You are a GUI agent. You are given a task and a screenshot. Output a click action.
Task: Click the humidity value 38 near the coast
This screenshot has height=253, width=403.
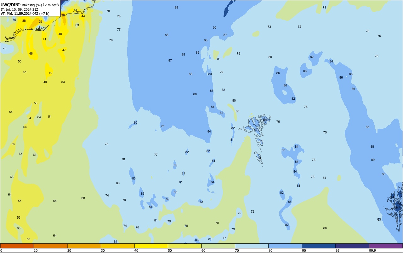pyautogui.click(x=24, y=21)
